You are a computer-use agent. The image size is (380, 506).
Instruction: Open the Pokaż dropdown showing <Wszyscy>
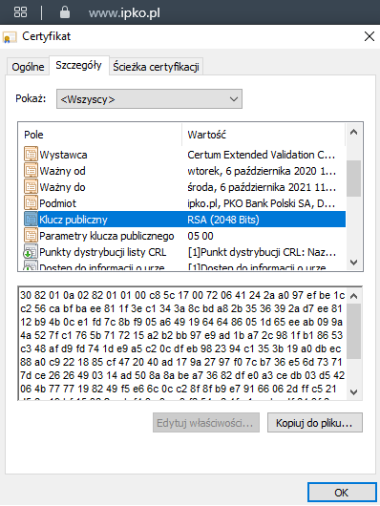pos(149,99)
